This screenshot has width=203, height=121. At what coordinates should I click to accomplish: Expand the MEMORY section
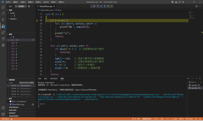[21, 113]
